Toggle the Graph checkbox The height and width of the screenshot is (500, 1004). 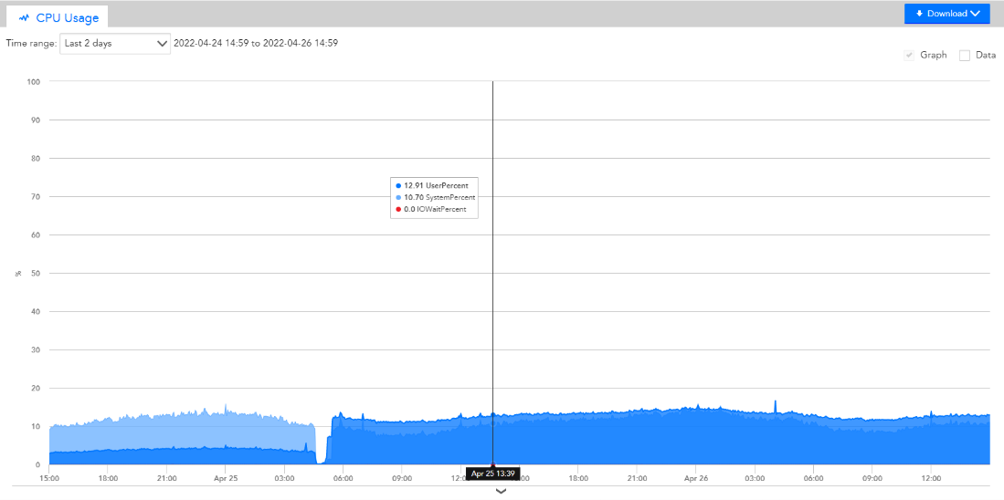pyautogui.click(x=909, y=55)
